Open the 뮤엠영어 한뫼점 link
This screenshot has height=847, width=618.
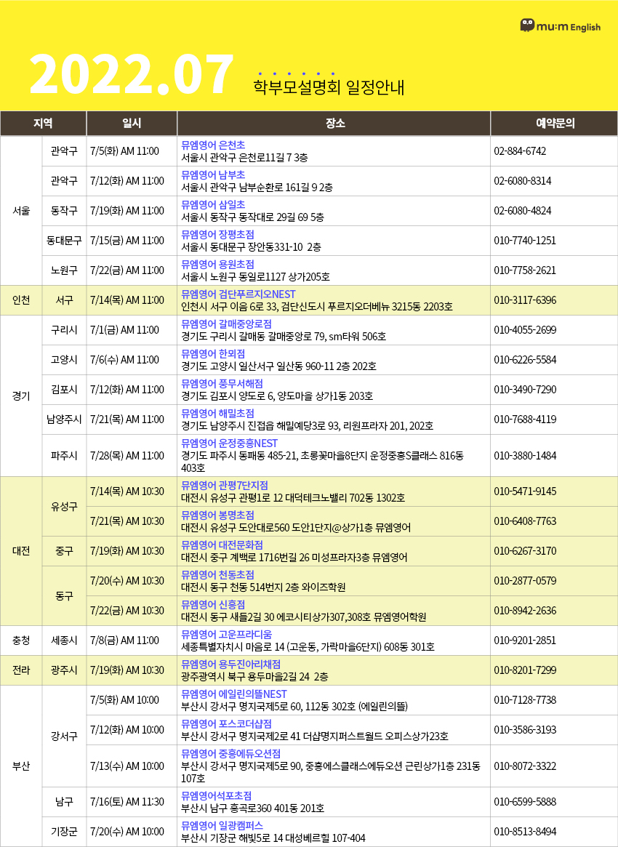[213, 354]
